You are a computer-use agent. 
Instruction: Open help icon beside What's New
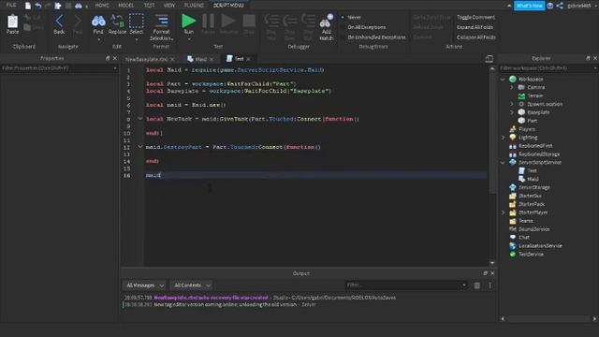point(550,6)
